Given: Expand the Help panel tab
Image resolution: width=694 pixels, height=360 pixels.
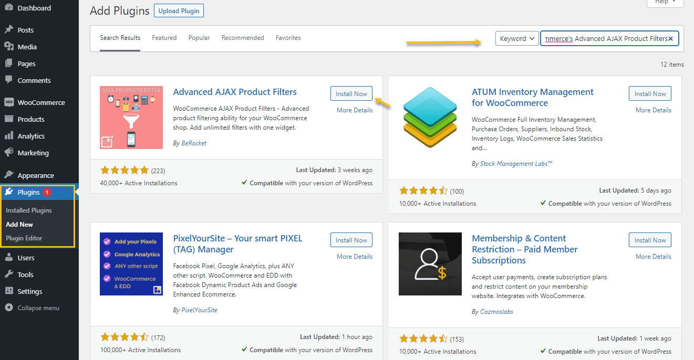Looking at the screenshot, I should click(x=665, y=2).
